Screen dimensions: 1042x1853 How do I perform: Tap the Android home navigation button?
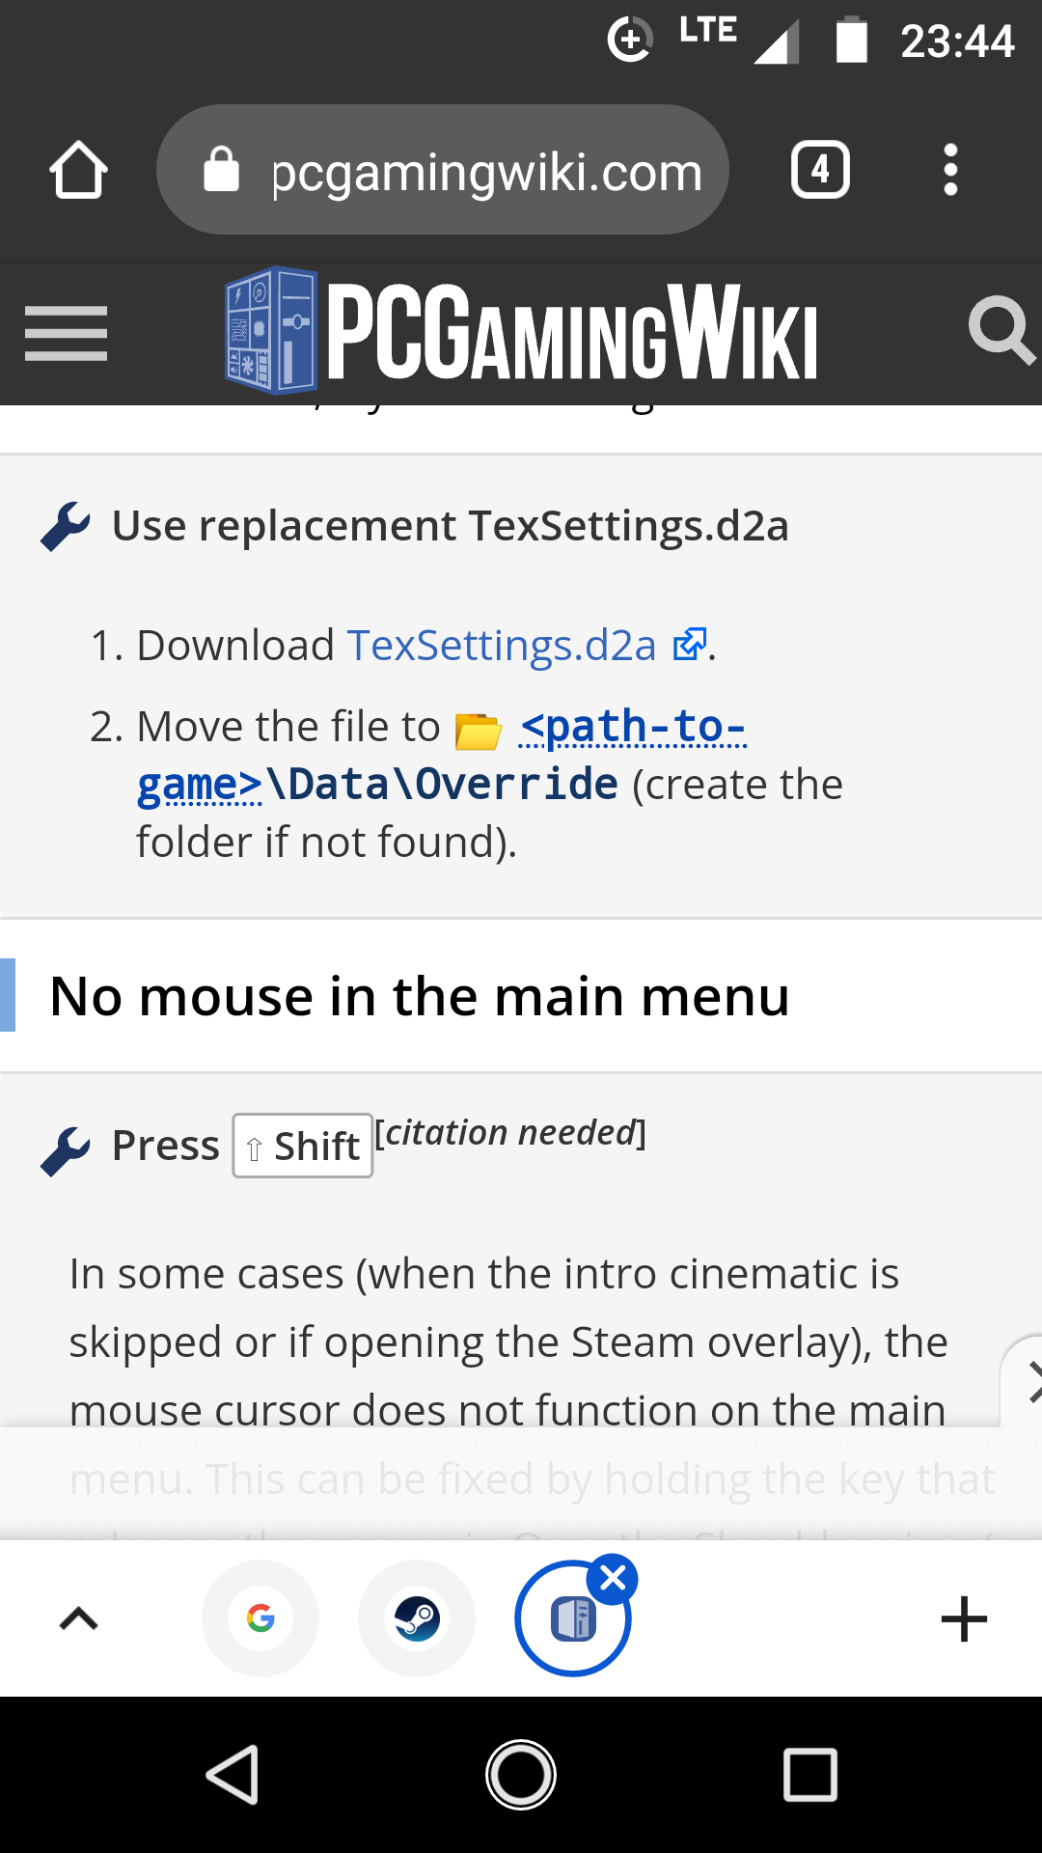(521, 1774)
